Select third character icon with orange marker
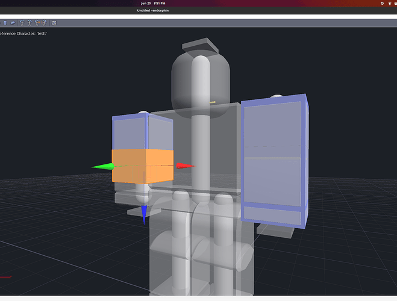 tap(37, 23)
